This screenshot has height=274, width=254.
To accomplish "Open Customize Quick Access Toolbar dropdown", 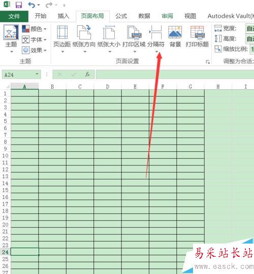I will (64, 5).
